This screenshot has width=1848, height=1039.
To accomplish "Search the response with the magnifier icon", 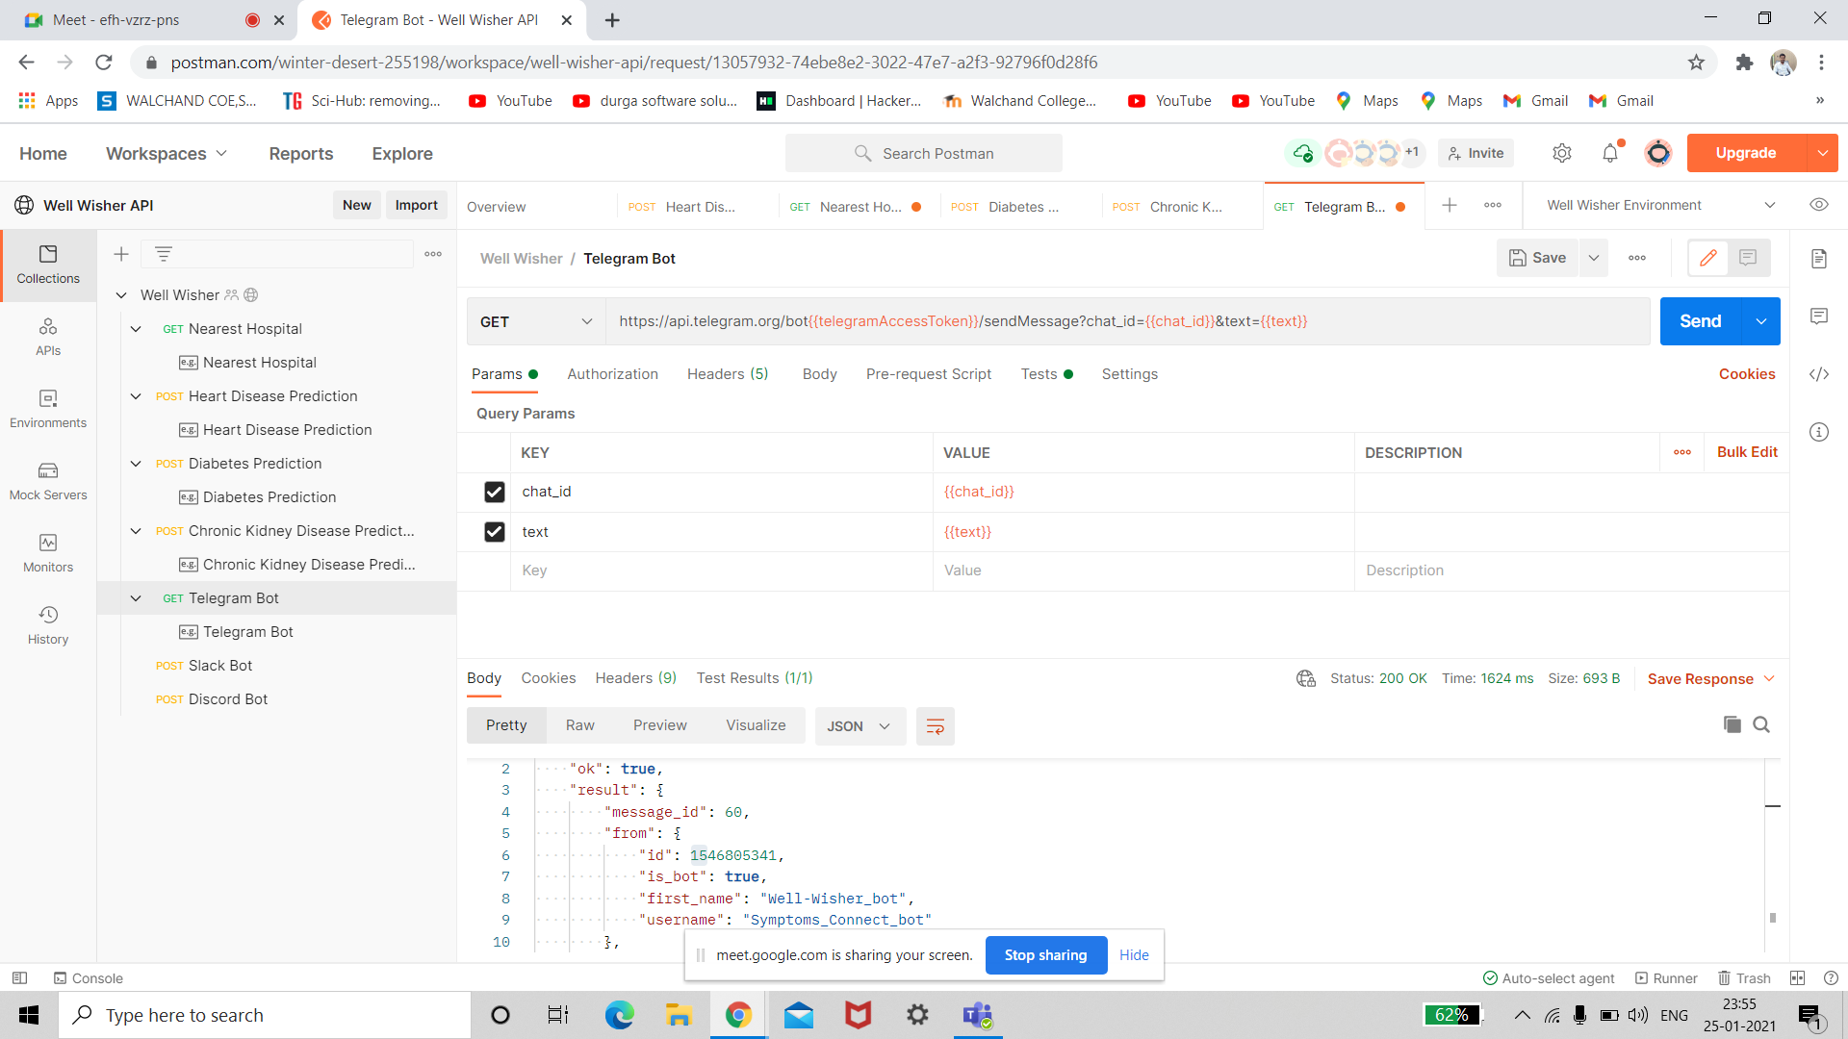I will tap(1761, 724).
